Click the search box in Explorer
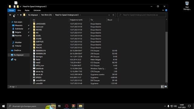The width and height of the screenshot is (194, 109). click(x=142, y=15)
